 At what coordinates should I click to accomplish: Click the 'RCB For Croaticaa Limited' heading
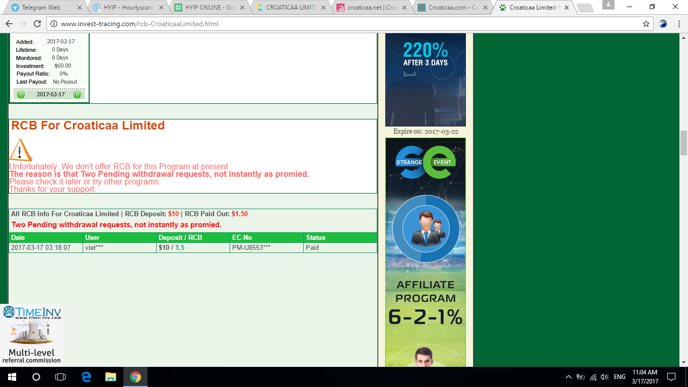coord(88,125)
